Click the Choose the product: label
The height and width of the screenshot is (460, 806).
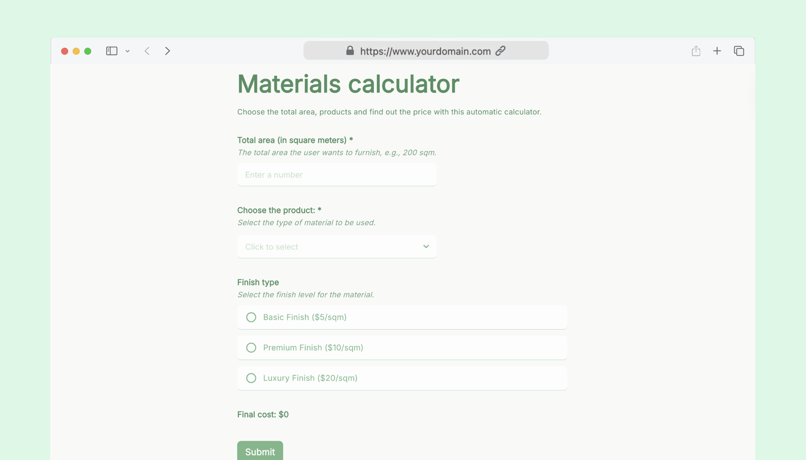tap(279, 210)
